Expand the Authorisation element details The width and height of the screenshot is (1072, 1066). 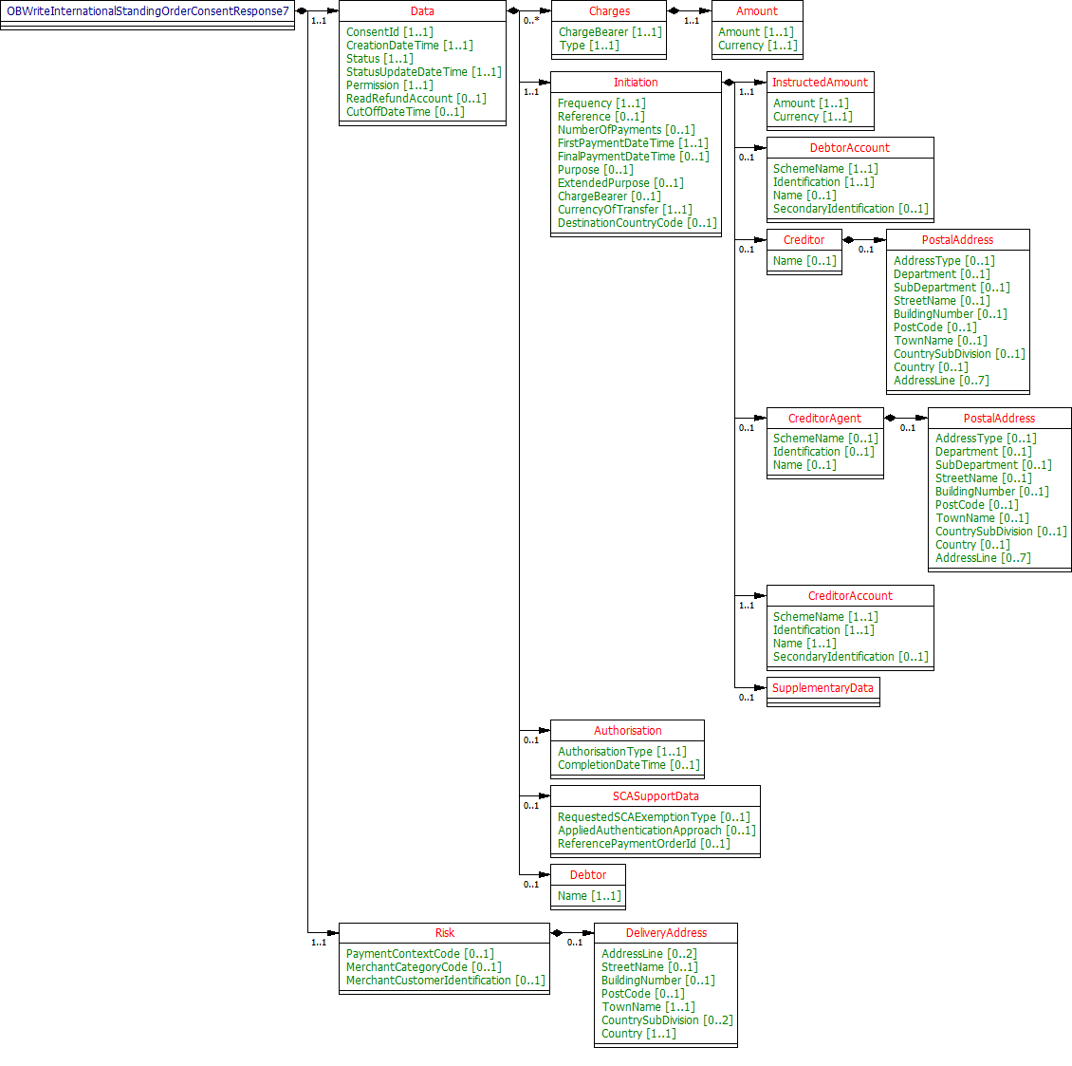[626, 730]
